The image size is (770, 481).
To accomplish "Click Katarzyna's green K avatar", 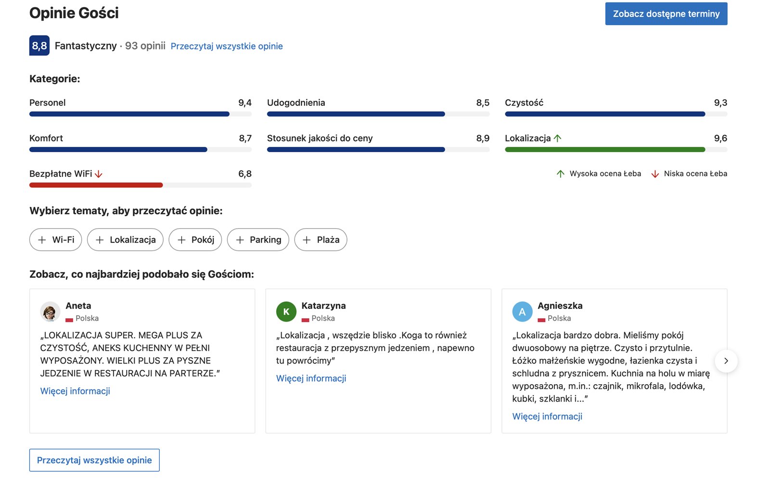I will (286, 312).
